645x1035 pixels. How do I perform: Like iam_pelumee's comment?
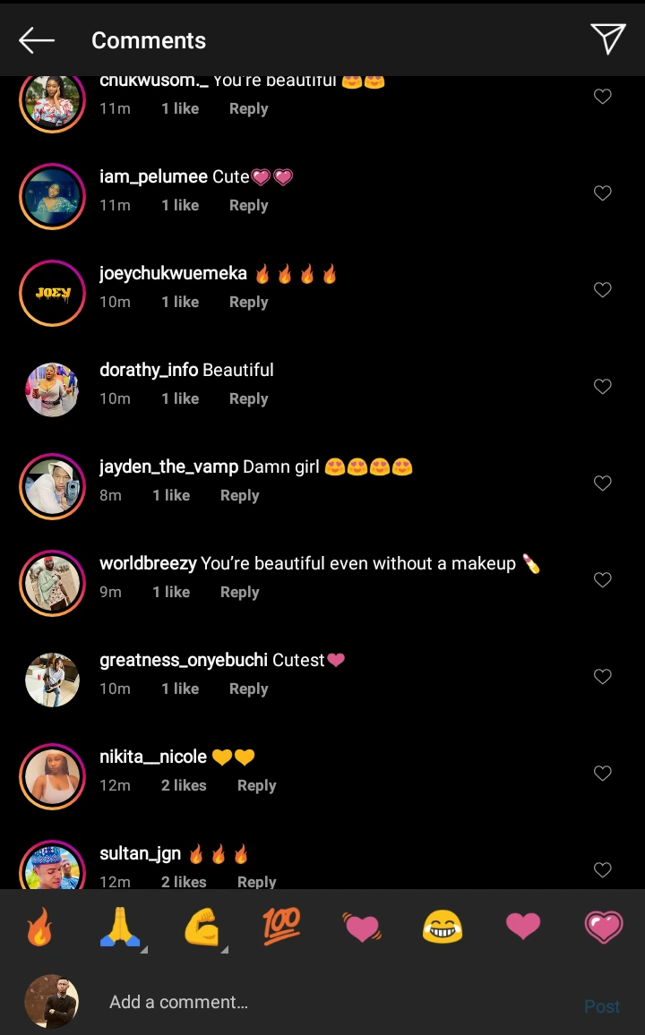coord(603,193)
